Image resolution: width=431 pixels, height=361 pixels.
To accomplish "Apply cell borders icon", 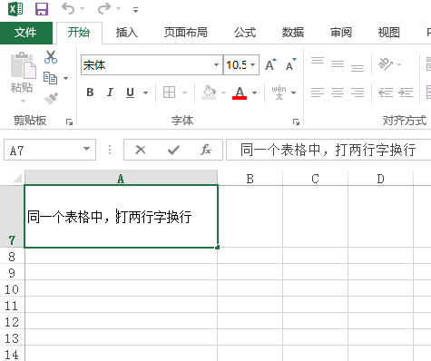I will [169, 93].
